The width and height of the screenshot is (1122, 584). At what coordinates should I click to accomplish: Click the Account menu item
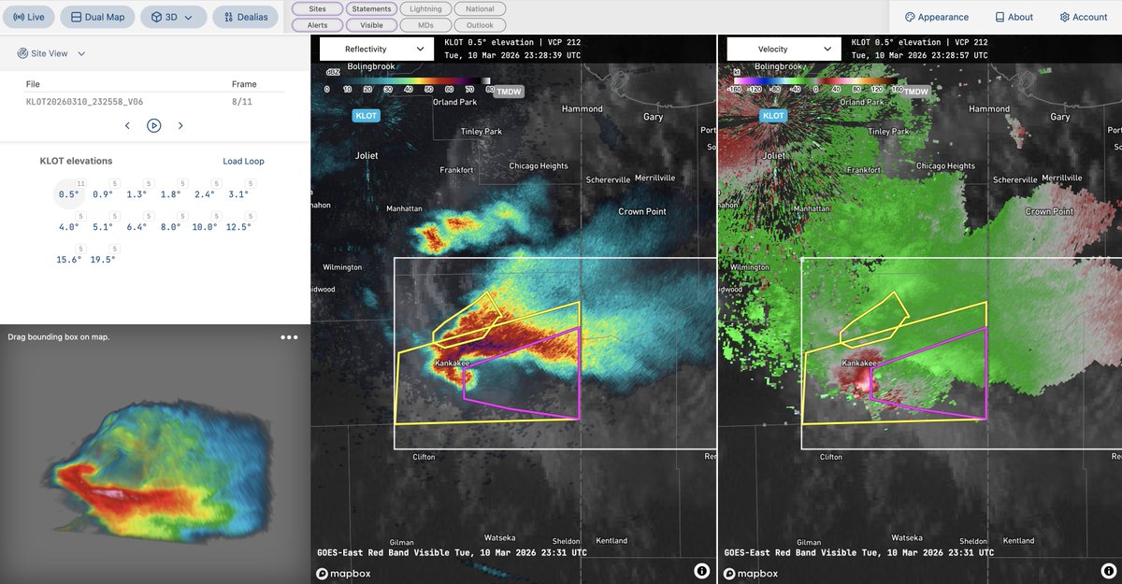(x=1082, y=16)
